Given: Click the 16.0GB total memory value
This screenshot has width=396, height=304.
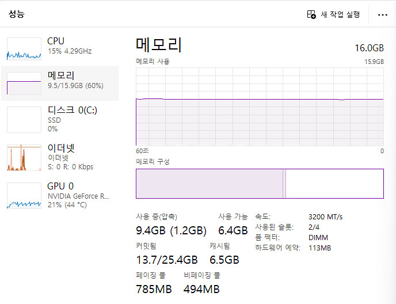Looking at the screenshot, I should [369, 48].
